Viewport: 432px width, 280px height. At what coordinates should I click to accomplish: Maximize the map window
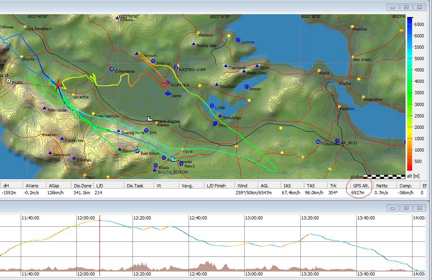(x=406, y=7)
